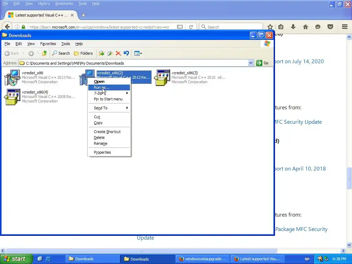Click Search in the Downloads window toolbar

coord(61,53)
